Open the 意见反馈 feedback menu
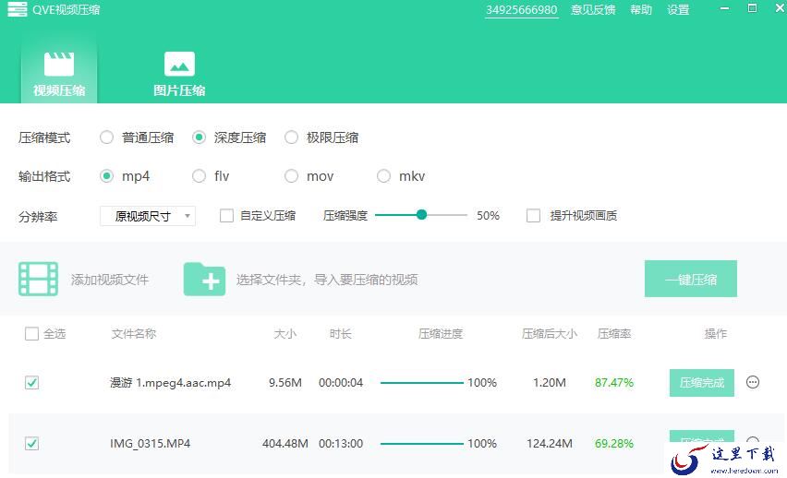The image size is (787, 478). click(593, 10)
